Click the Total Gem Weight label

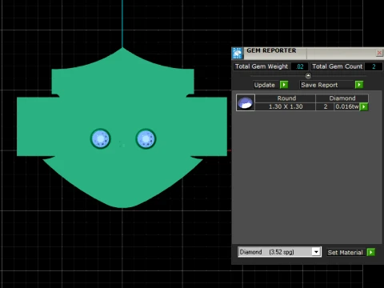point(262,66)
